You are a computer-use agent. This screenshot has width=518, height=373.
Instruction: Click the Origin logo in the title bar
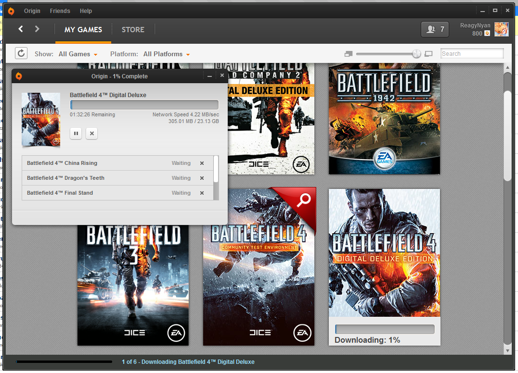11,11
